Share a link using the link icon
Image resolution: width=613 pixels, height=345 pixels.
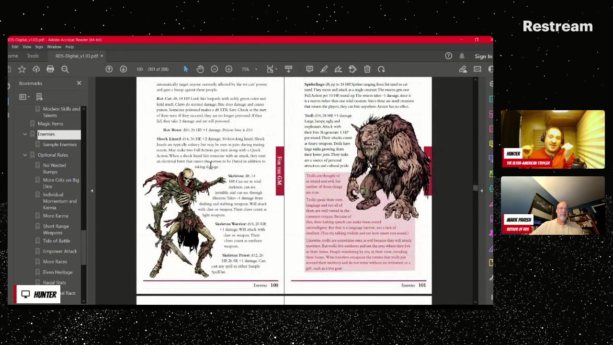(x=463, y=69)
